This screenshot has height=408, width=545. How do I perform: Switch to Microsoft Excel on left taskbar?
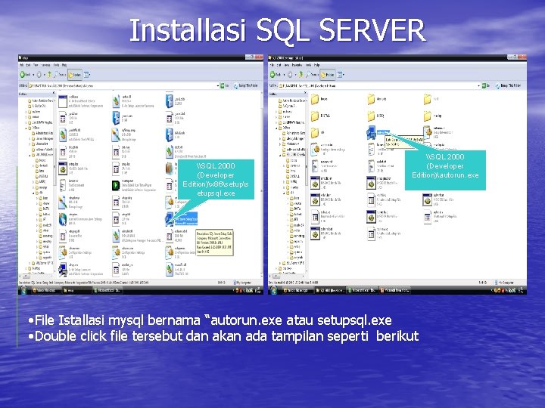107,290
